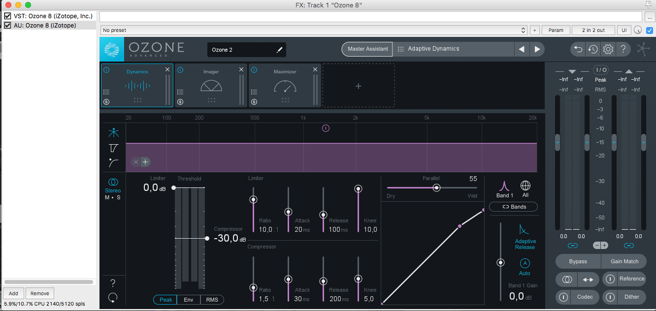This screenshot has width=656, height=311.
Task: Click the undo arrow icon
Action: 578,49
